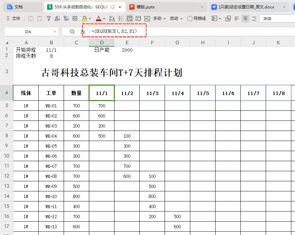Select the 数量 header cell
Viewport: 295px width, 235px height.
pos(76,93)
